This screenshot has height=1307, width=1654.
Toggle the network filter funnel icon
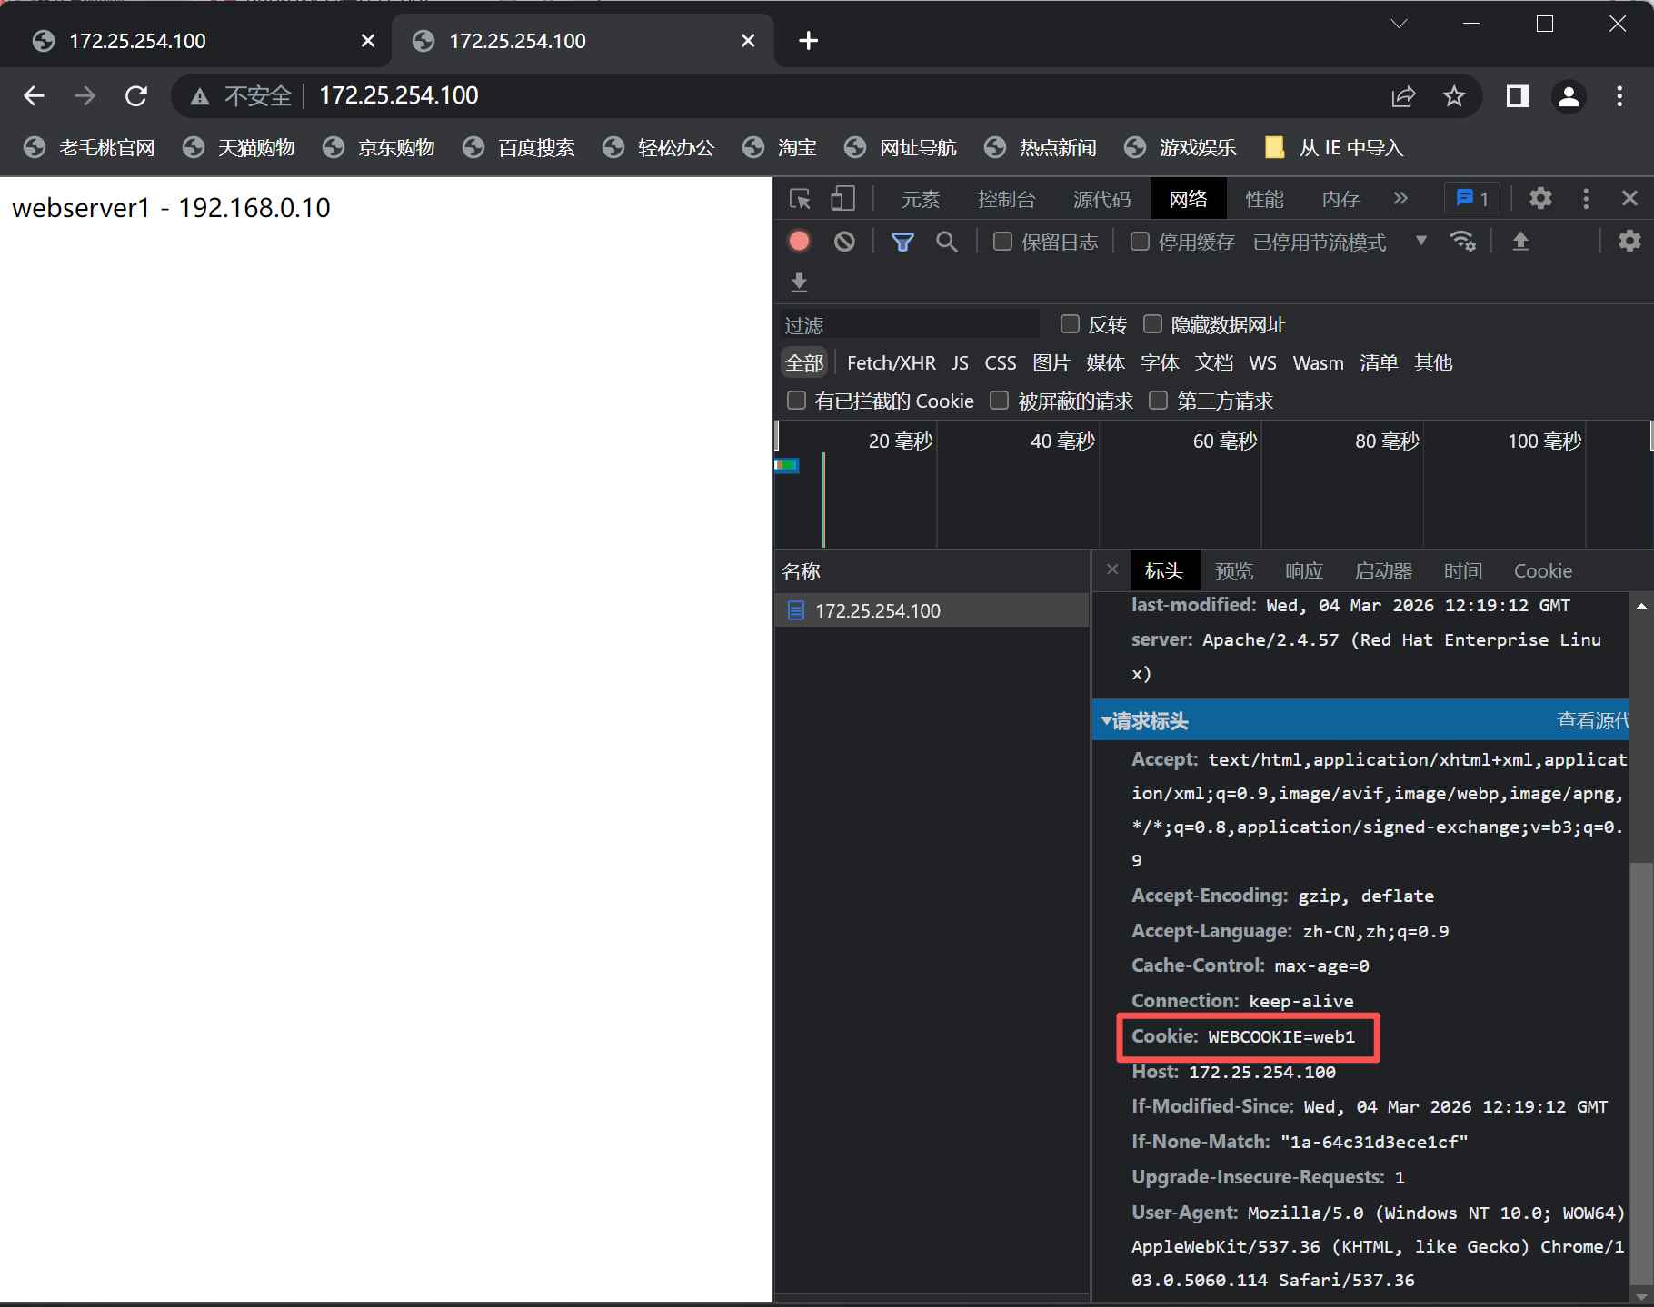click(x=902, y=242)
